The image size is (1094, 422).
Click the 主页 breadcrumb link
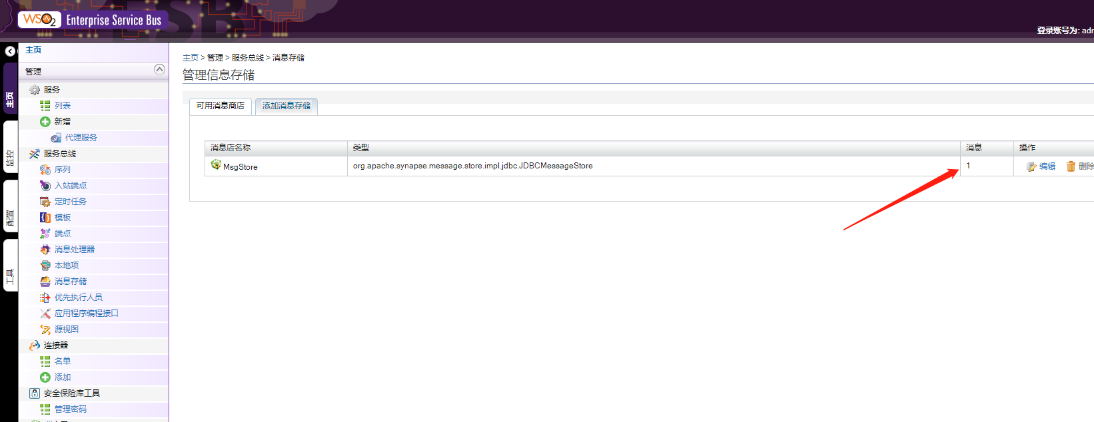click(191, 58)
